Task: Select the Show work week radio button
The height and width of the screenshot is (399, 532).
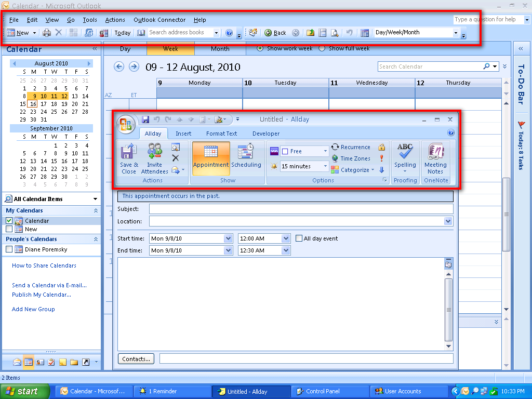Action: coord(260,48)
